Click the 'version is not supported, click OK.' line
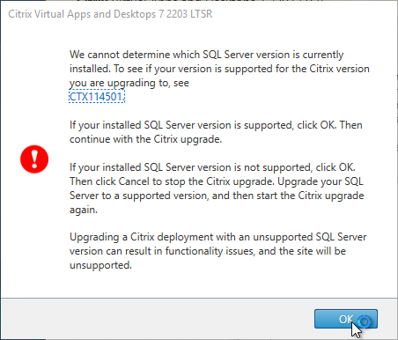398x340 pixels. 212,167
